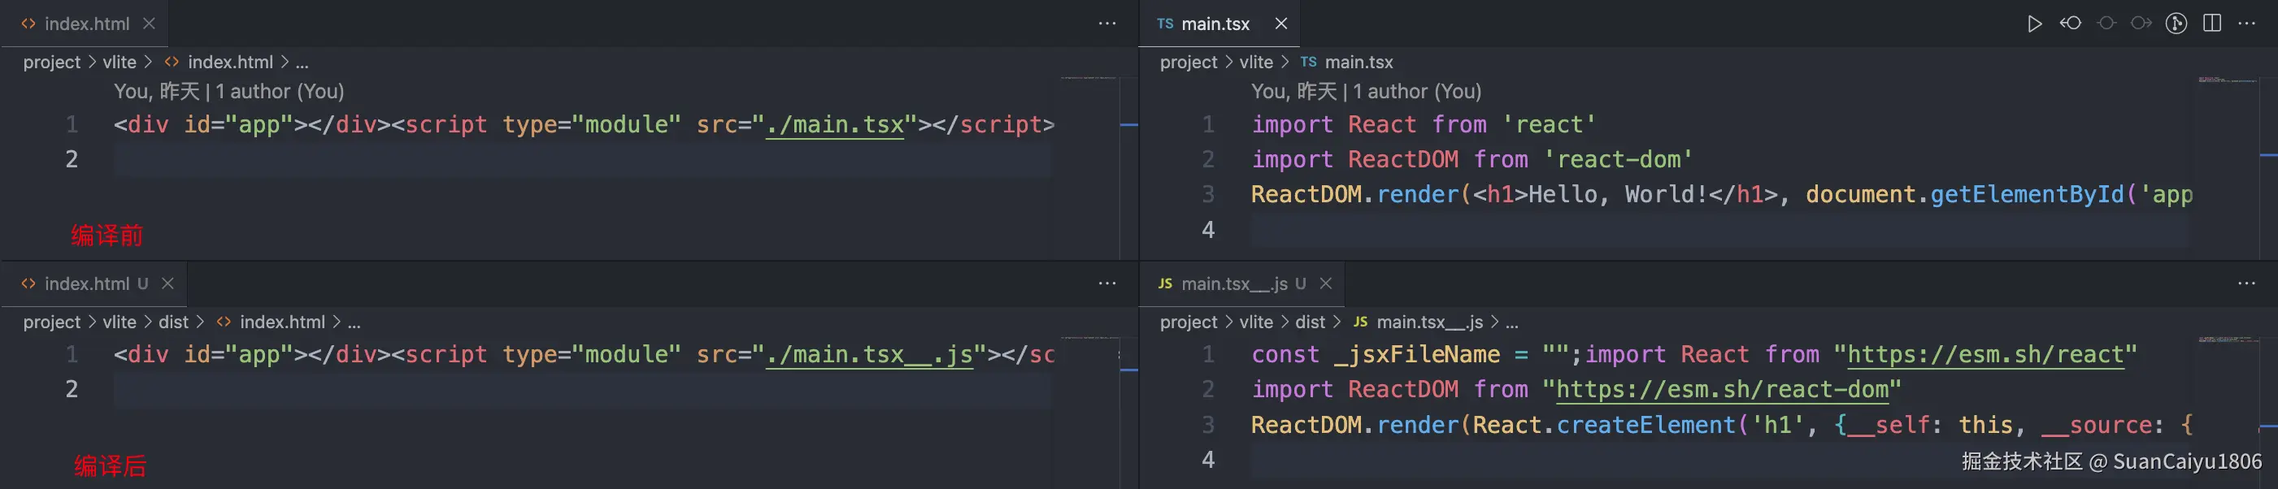Click the git graph circle icon
Viewport: 2278px width, 489px height.
2176,24
